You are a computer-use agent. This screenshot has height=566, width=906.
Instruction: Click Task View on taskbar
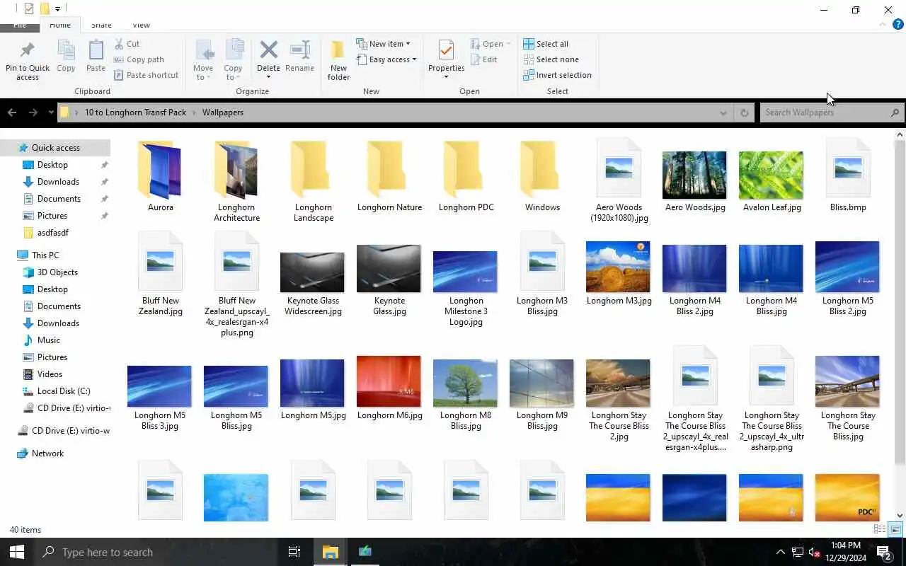294,552
